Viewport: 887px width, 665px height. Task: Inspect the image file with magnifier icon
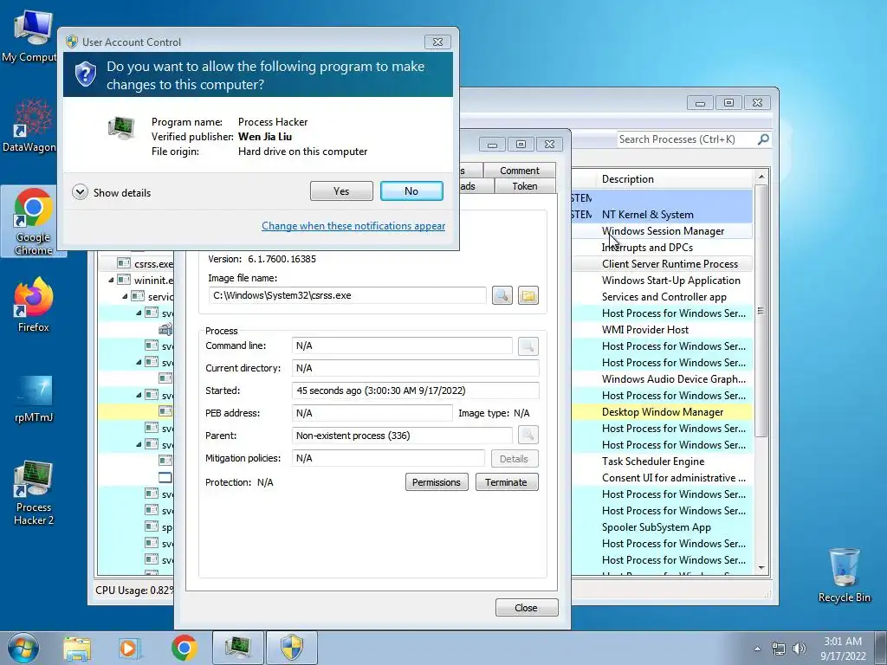pyautogui.click(x=502, y=295)
